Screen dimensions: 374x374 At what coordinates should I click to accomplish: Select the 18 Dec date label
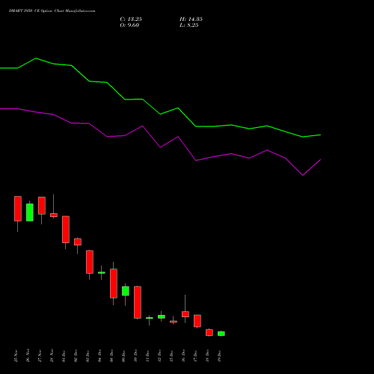tap(207, 356)
